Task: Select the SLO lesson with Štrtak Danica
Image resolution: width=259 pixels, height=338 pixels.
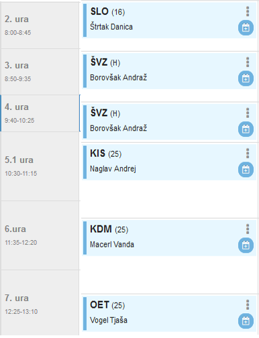Action: click(x=169, y=20)
